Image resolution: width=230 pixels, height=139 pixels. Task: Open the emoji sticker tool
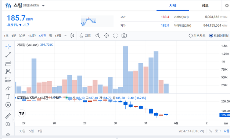8,105
